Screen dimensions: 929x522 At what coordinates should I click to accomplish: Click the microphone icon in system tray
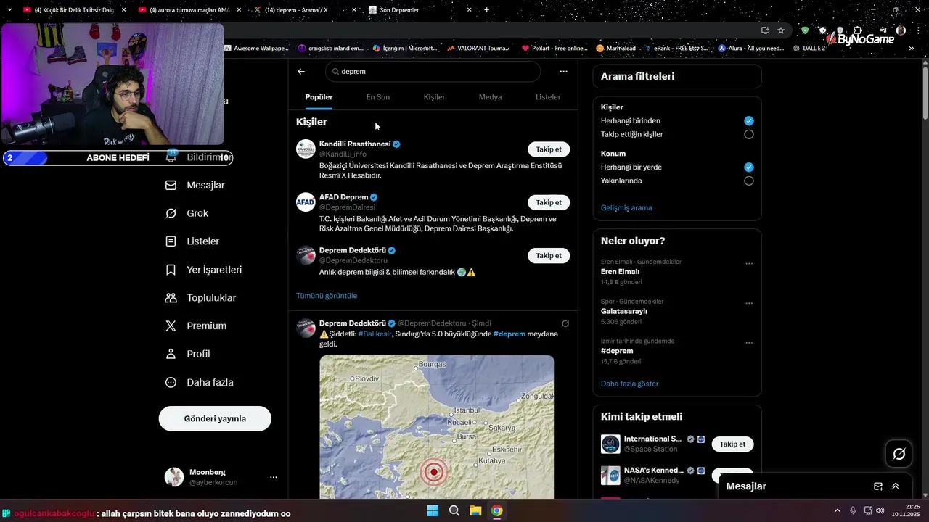tap(853, 510)
